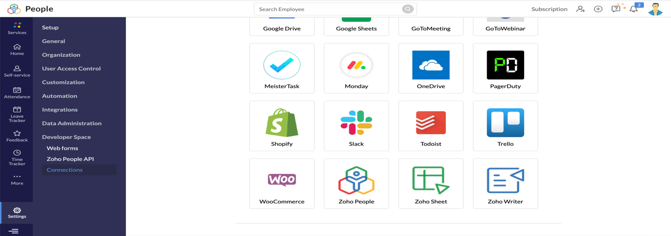Open the Attendance module
Screen dimensions: 671x236
click(x=17, y=93)
